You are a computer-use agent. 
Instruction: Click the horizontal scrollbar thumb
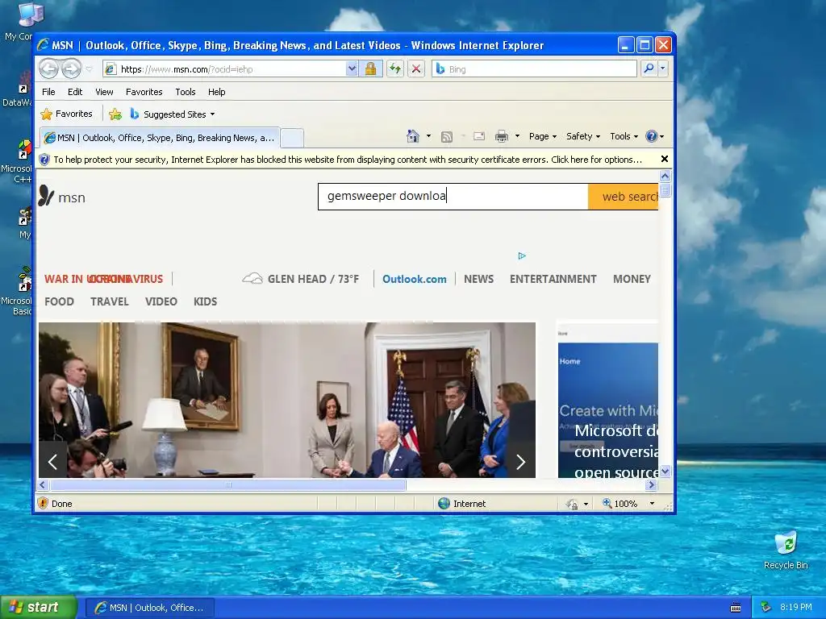[x=228, y=484]
